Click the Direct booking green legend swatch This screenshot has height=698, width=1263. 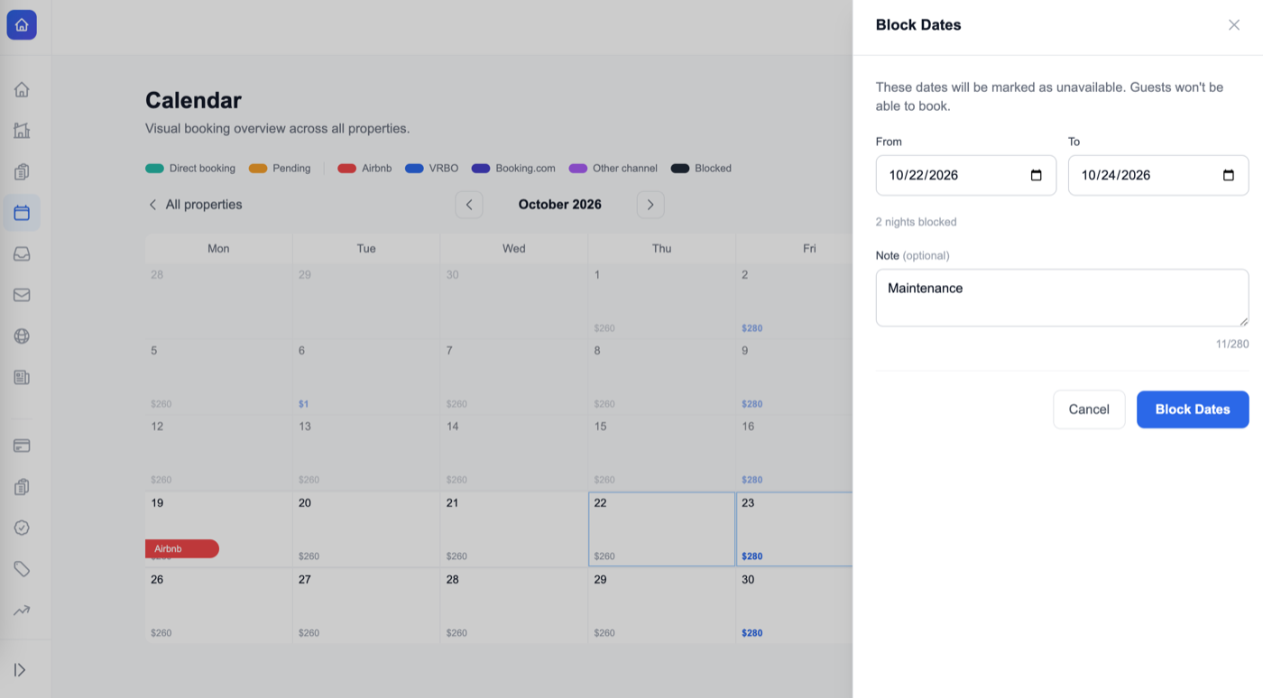click(x=154, y=169)
